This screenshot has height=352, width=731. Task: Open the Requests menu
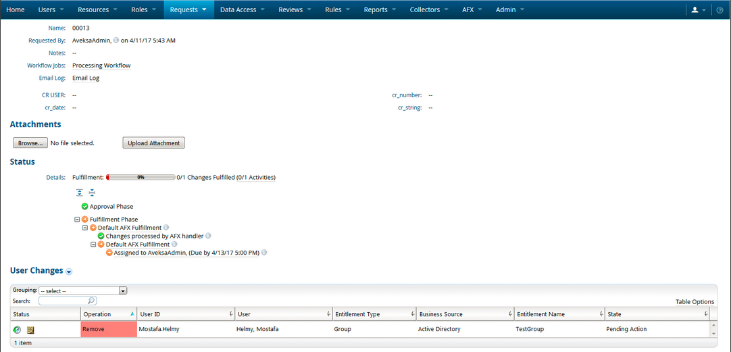188,9
